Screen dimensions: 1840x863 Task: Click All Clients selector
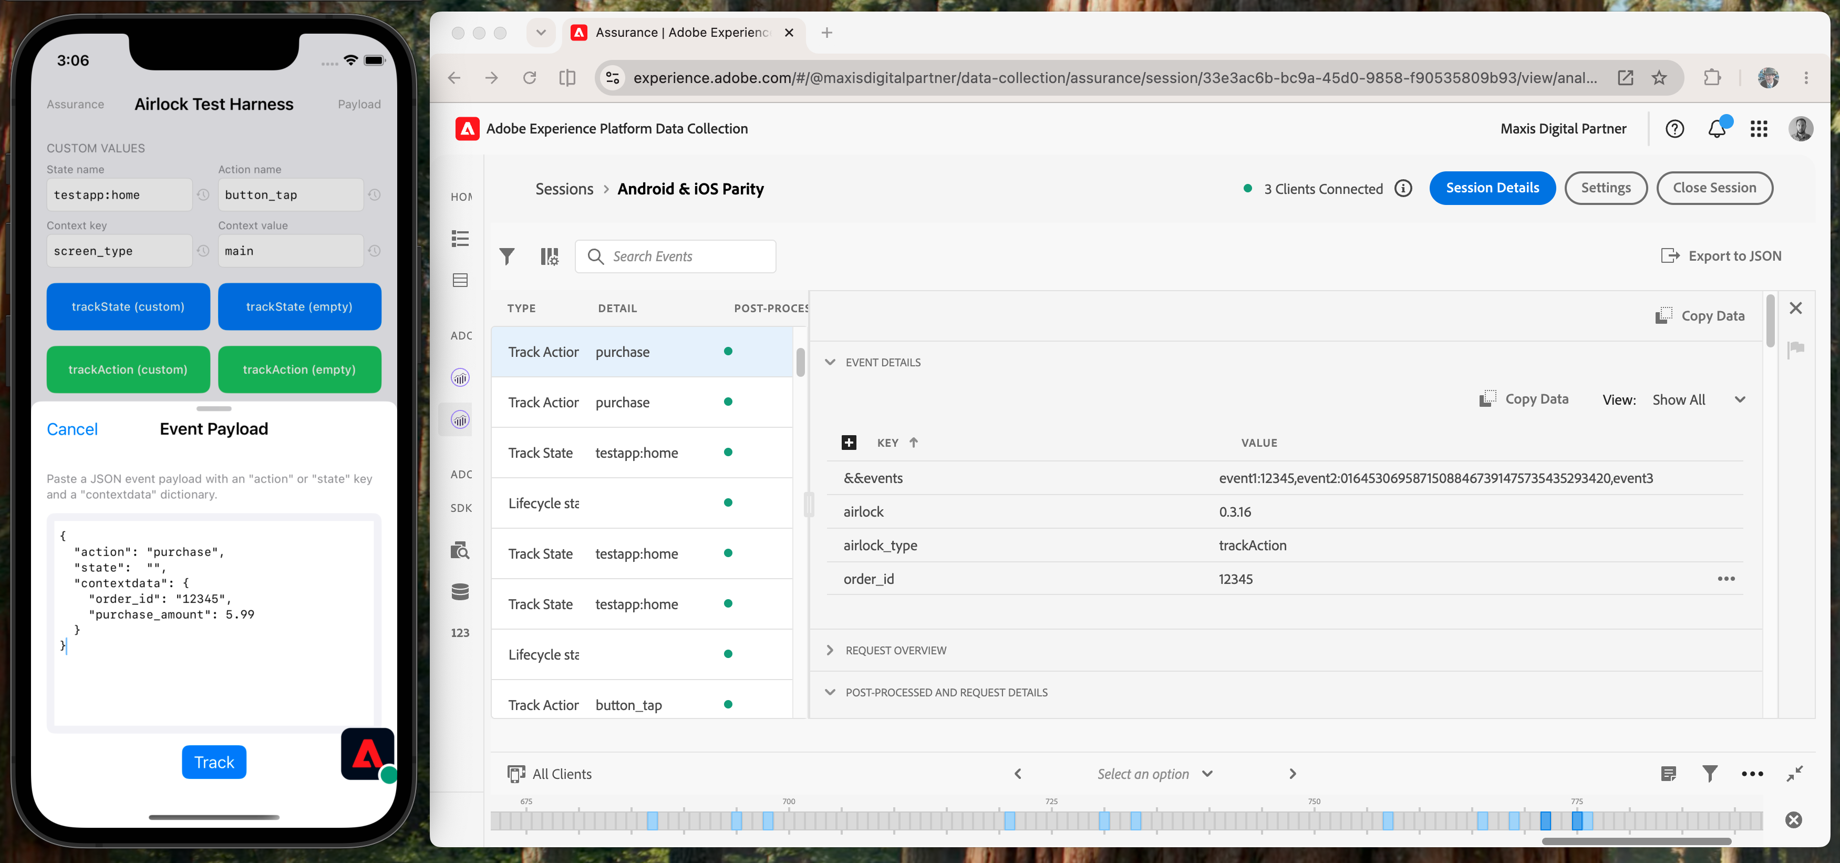549,774
